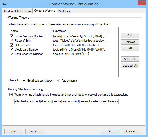Screen dimensions: 148x137
Task: Confirm settings with OK button
Action: pyautogui.click(x=110, y=131)
